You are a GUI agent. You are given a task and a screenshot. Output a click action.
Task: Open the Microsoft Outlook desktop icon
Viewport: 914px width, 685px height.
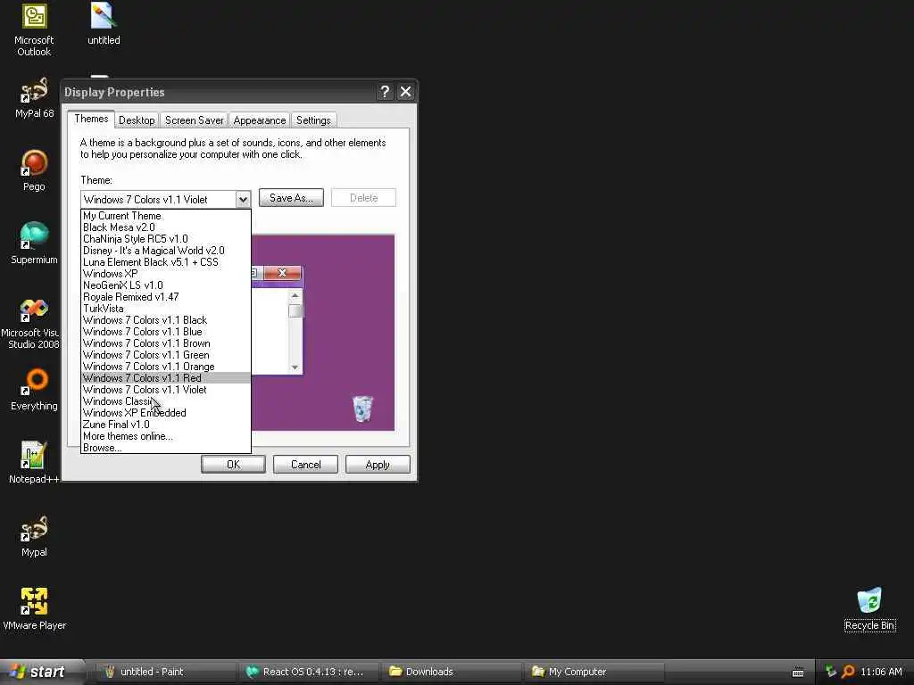click(x=34, y=29)
